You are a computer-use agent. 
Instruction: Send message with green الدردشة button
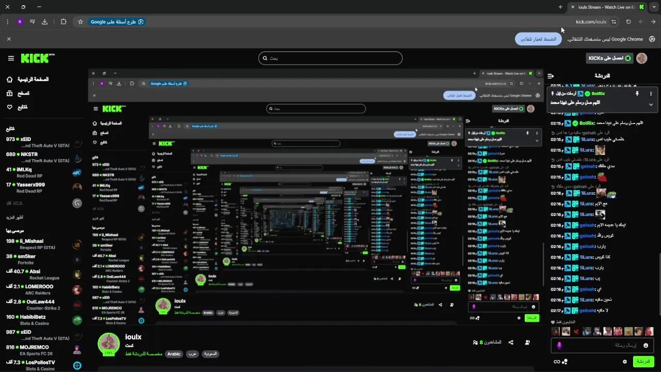click(643, 362)
